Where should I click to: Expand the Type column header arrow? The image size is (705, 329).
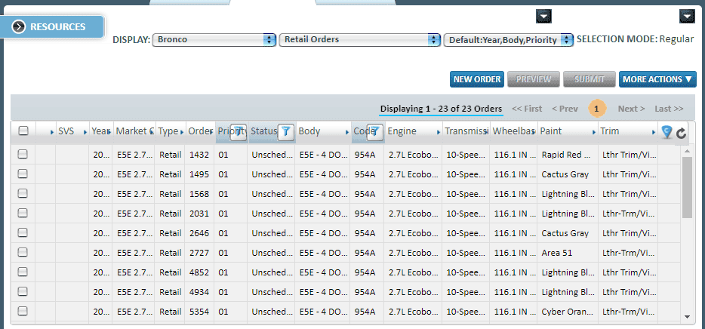pos(182,132)
